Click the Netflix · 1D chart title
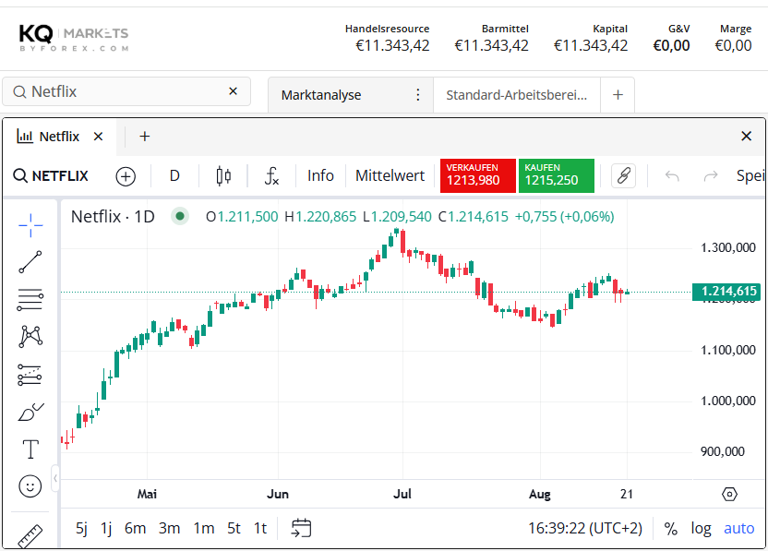This screenshot has height=551, width=768. tap(113, 217)
